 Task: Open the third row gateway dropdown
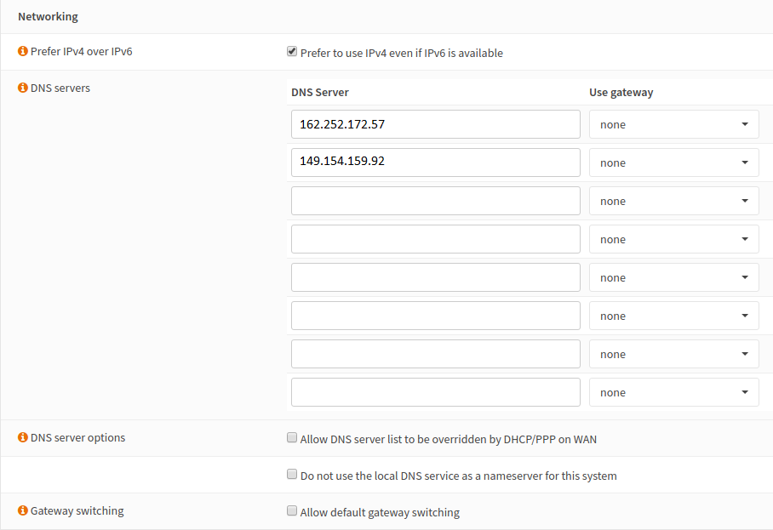tap(673, 201)
